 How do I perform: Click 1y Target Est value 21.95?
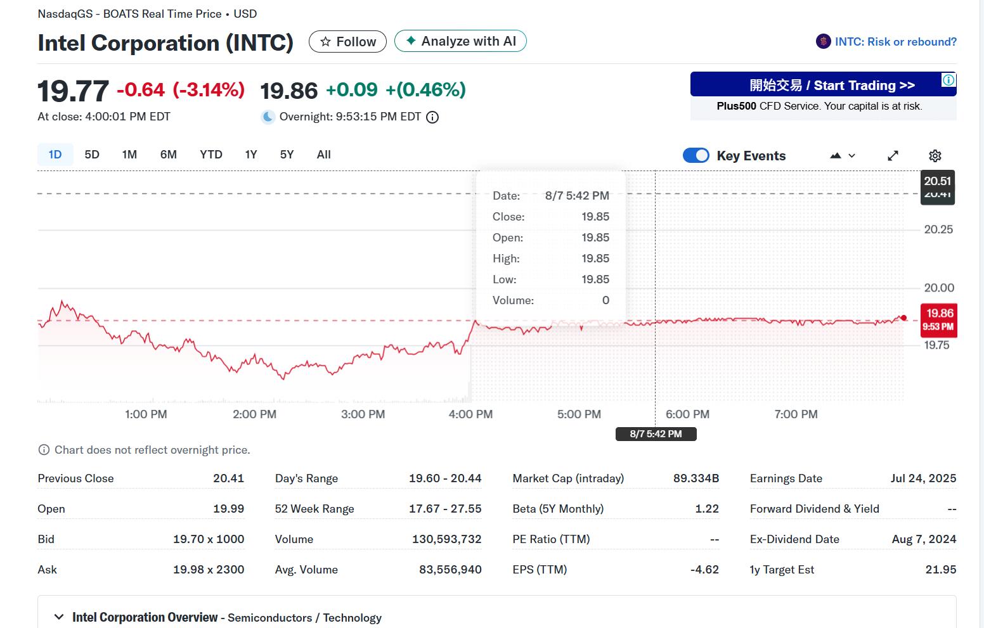coord(941,570)
